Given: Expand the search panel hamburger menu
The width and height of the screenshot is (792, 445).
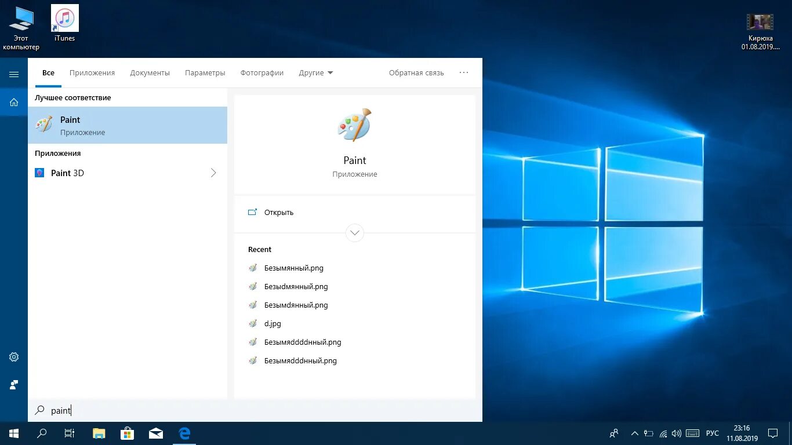Looking at the screenshot, I should (14, 74).
